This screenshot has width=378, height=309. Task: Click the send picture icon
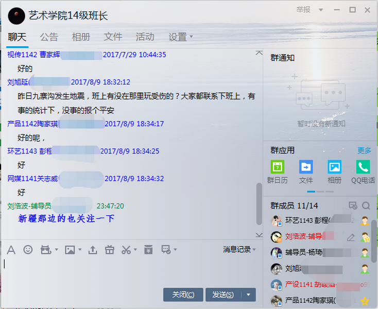pos(70,250)
